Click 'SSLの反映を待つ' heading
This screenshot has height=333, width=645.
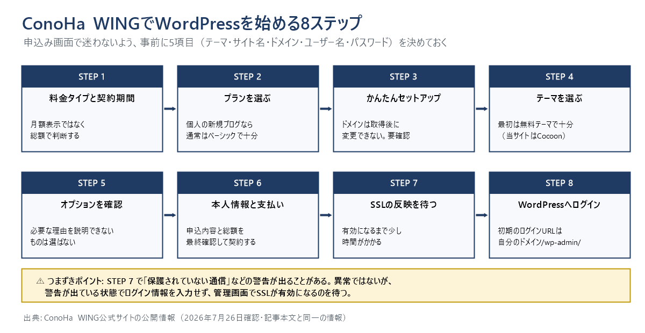point(404,205)
